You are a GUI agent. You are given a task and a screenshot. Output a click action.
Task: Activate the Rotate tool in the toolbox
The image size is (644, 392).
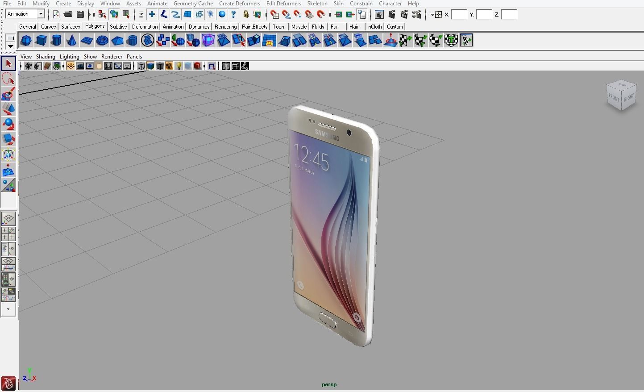pyautogui.click(x=8, y=124)
